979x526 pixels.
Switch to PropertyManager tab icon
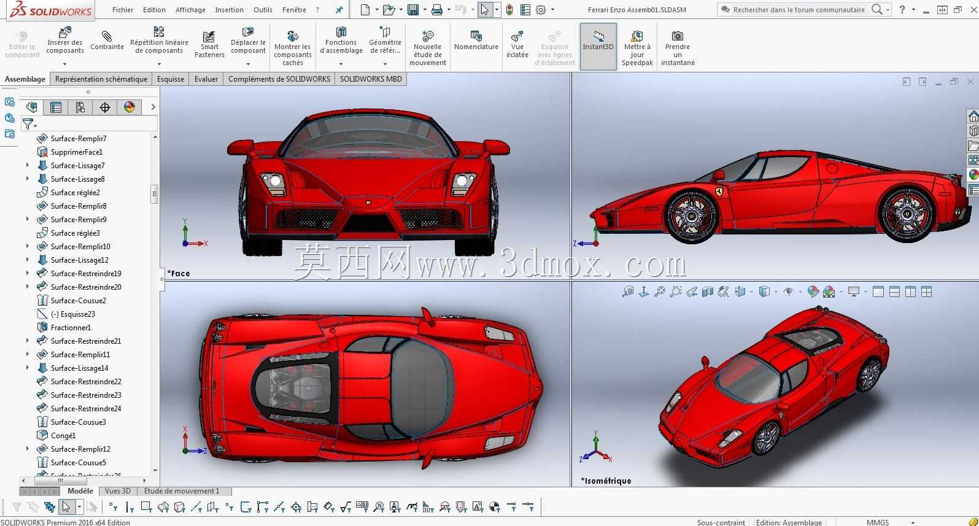(56, 107)
